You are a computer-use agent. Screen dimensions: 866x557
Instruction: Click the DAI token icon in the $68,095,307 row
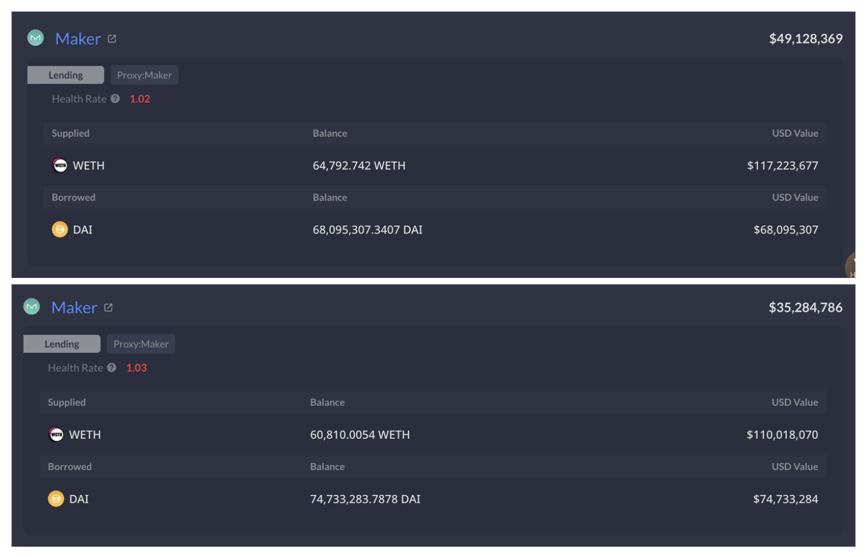(60, 230)
